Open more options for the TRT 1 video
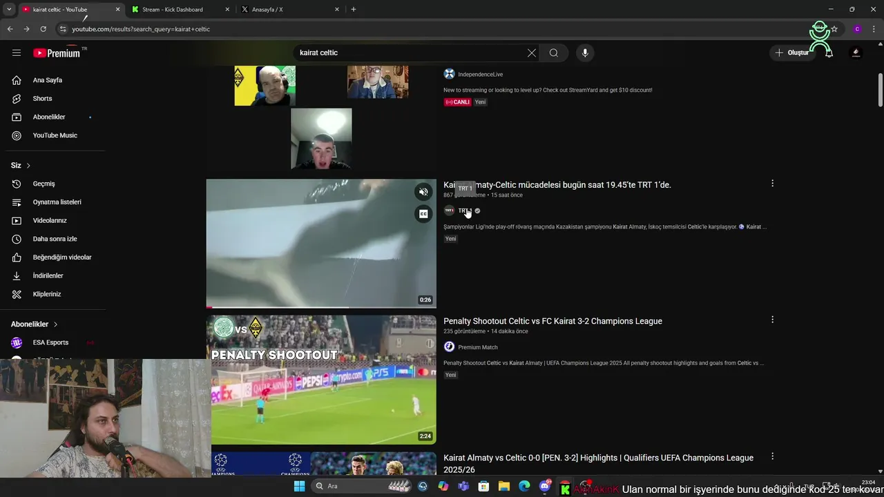 [x=772, y=184]
